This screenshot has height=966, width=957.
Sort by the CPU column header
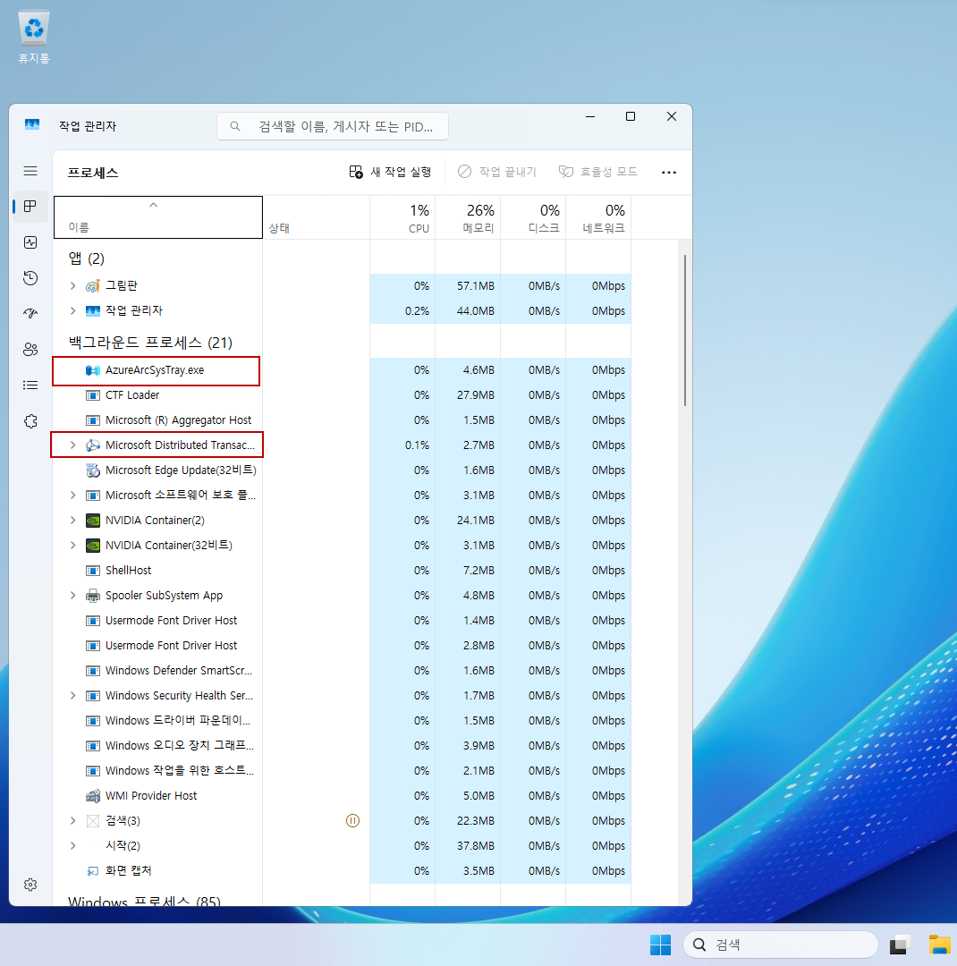pos(402,218)
